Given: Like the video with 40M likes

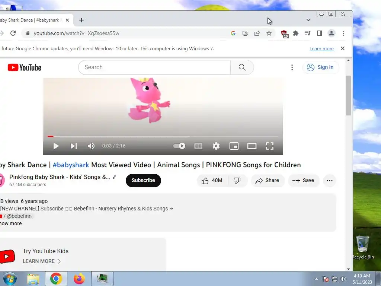Looking at the screenshot, I should coord(212,181).
